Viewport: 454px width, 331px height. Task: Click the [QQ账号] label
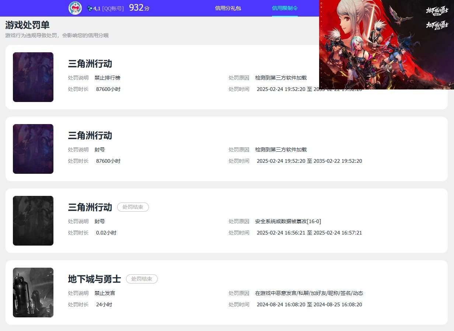tap(113, 8)
